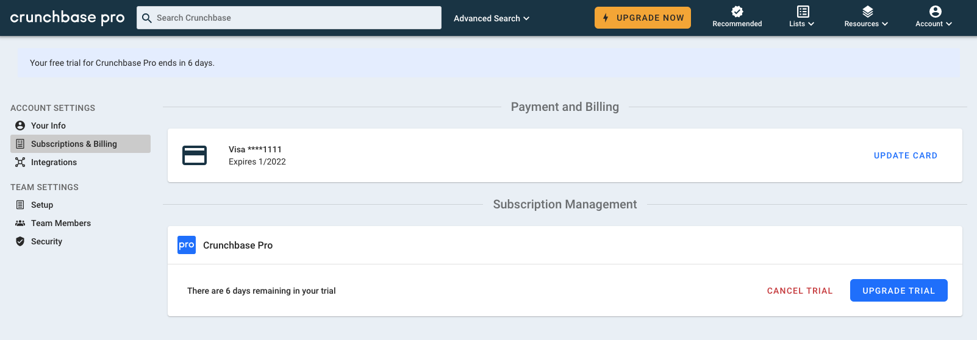The width and height of the screenshot is (977, 340).
Task: Open the Recommended page
Action: tap(737, 18)
